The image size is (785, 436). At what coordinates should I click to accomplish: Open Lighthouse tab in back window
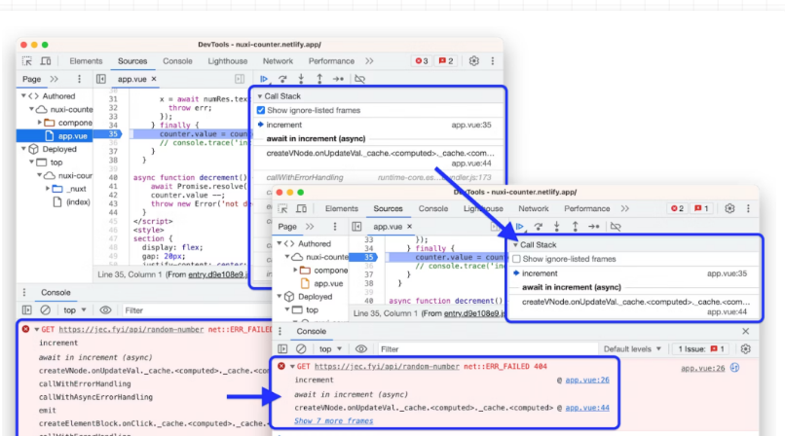(227, 61)
